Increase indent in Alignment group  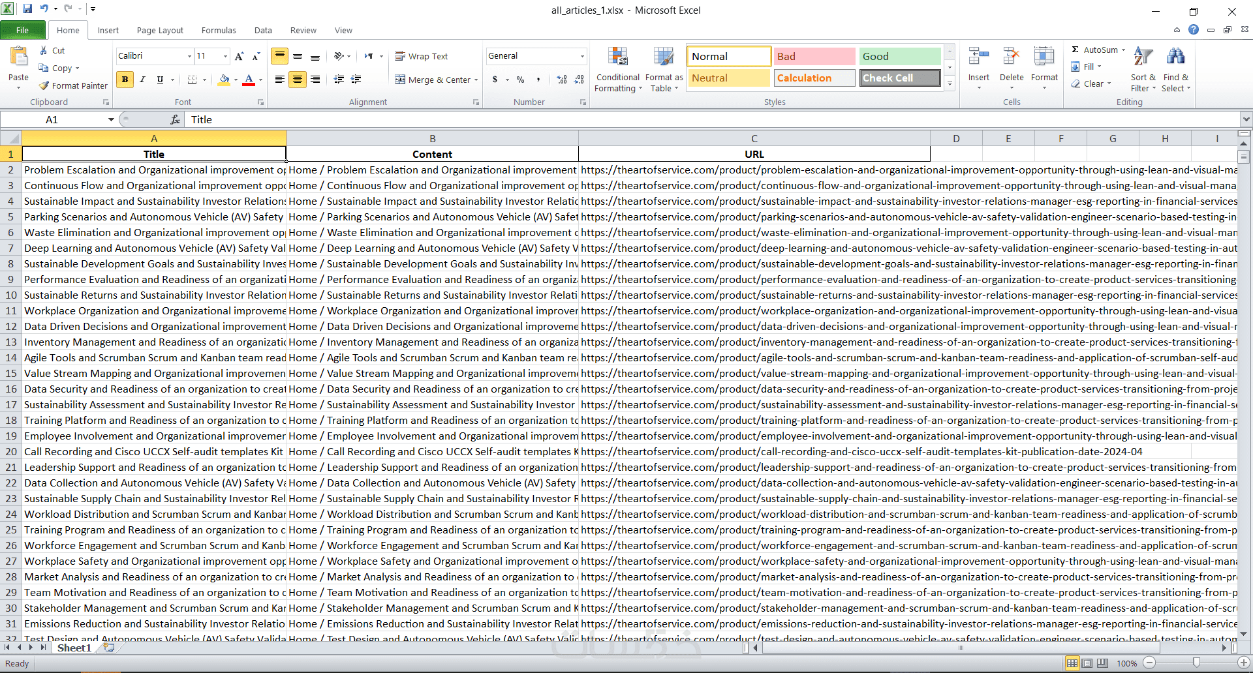coord(356,80)
